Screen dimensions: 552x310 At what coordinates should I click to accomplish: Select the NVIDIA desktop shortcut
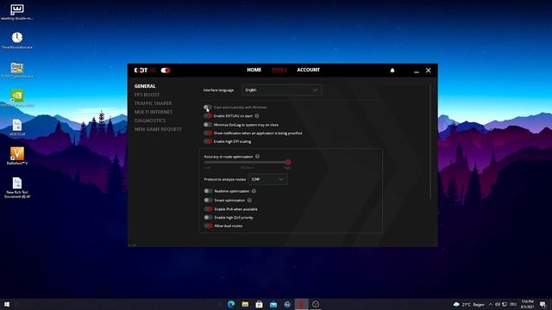[17, 98]
